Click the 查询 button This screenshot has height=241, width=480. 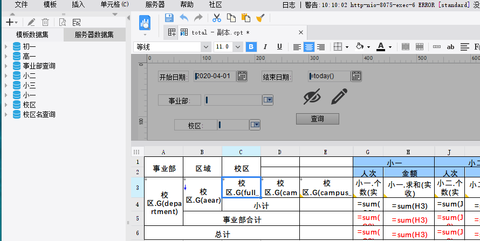[318, 119]
